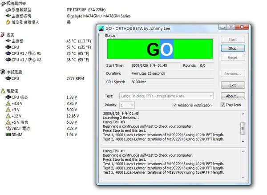Click the DIMM memory module icon
The width and height of the screenshot is (267, 195).
8,135
